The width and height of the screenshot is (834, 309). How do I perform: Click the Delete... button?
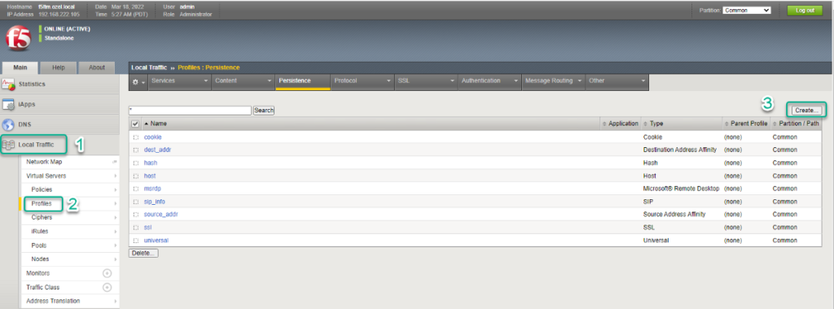(x=143, y=253)
